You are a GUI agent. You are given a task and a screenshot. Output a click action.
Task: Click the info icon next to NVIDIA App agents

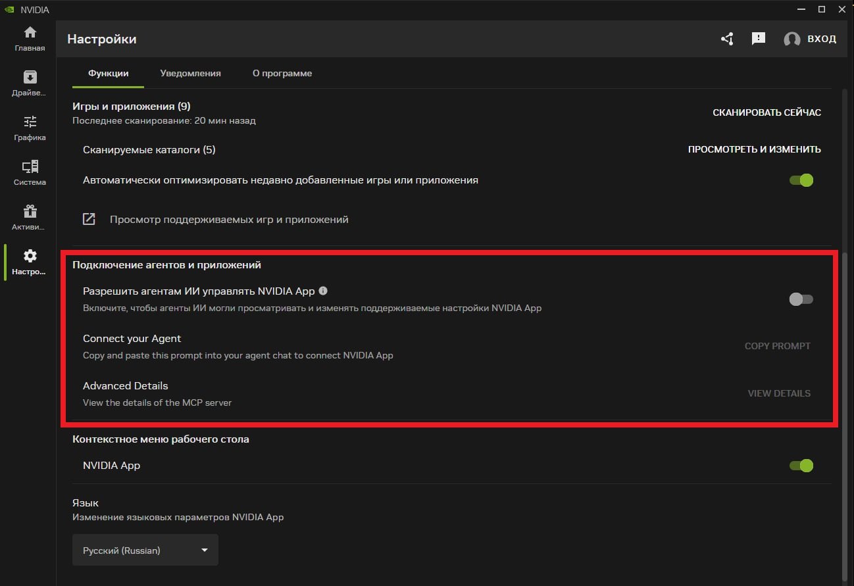pyautogui.click(x=323, y=291)
